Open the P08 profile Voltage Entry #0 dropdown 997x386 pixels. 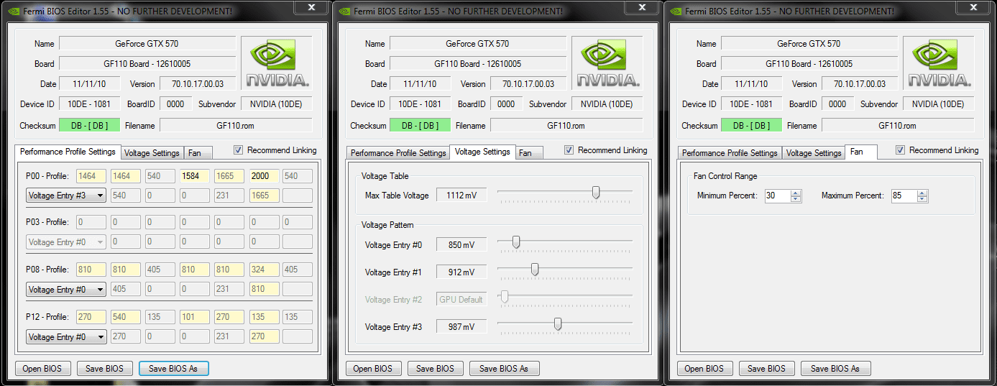pyautogui.click(x=66, y=290)
